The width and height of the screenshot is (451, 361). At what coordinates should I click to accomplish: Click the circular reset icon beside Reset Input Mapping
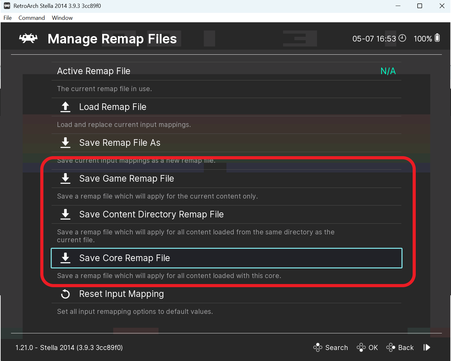(65, 294)
